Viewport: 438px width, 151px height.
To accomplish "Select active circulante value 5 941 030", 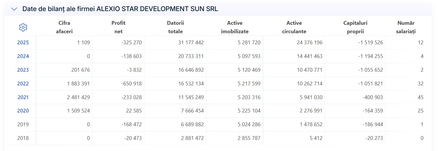I will click(311, 97).
